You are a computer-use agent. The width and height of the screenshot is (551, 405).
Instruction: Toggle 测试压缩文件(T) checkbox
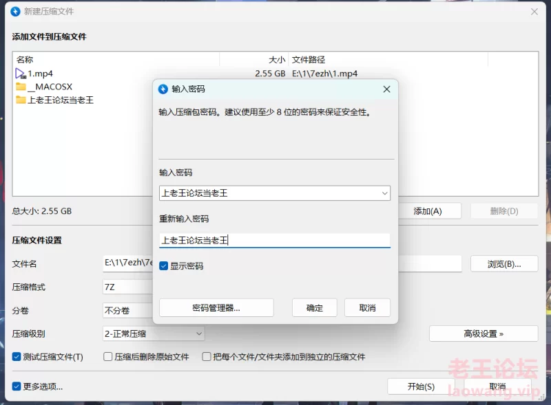[x=16, y=357]
